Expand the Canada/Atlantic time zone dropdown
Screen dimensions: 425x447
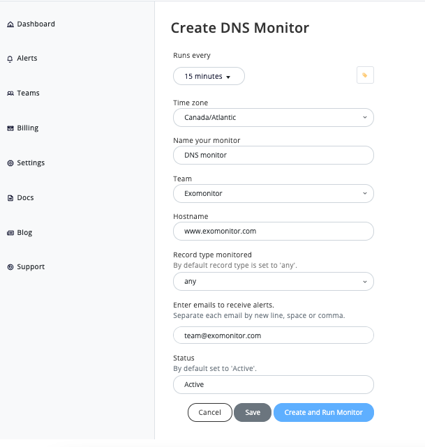pos(274,117)
